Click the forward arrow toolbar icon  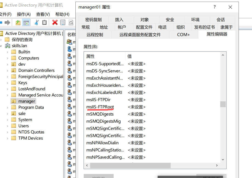point(7,22)
